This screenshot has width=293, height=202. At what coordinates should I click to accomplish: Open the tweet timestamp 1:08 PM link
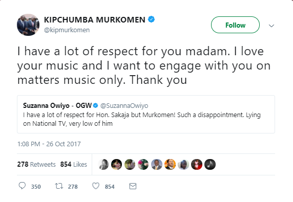click(x=49, y=144)
